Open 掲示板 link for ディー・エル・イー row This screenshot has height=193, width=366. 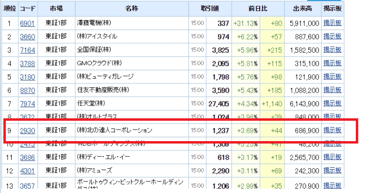333,157
